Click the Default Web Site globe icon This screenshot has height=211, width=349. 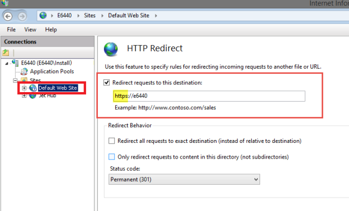tap(33, 88)
